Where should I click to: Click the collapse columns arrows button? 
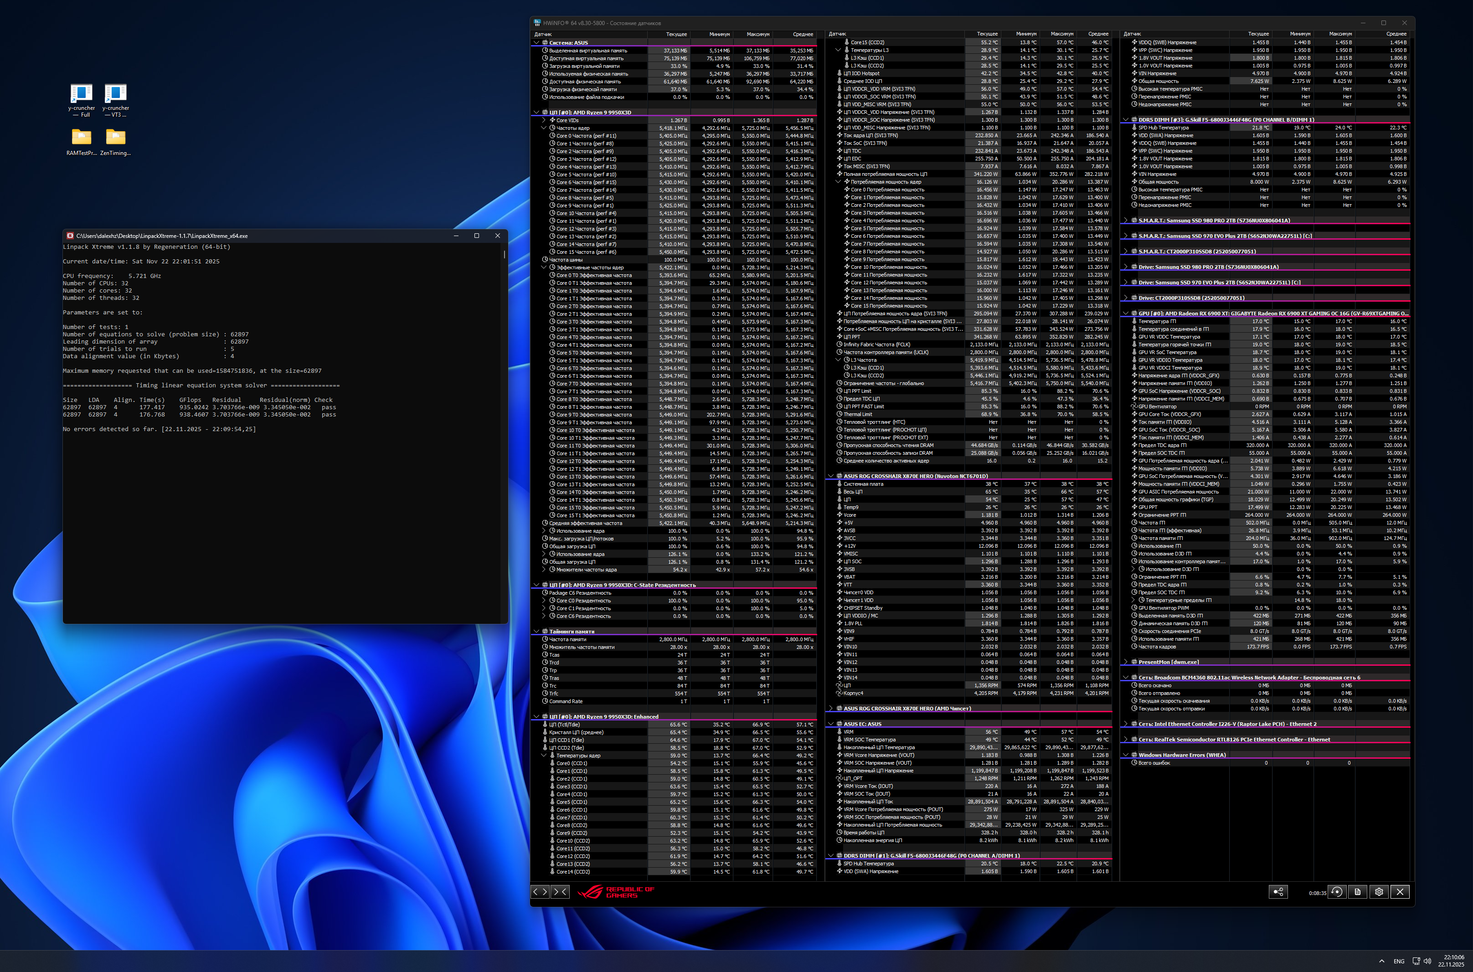(560, 891)
